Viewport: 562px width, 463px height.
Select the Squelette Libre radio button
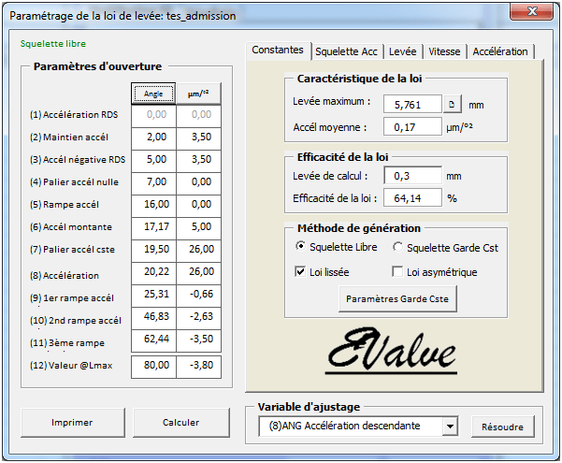[300, 247]
